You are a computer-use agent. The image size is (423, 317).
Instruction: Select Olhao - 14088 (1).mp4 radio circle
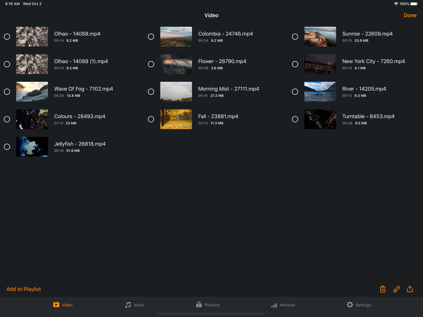tap(7, 64)
